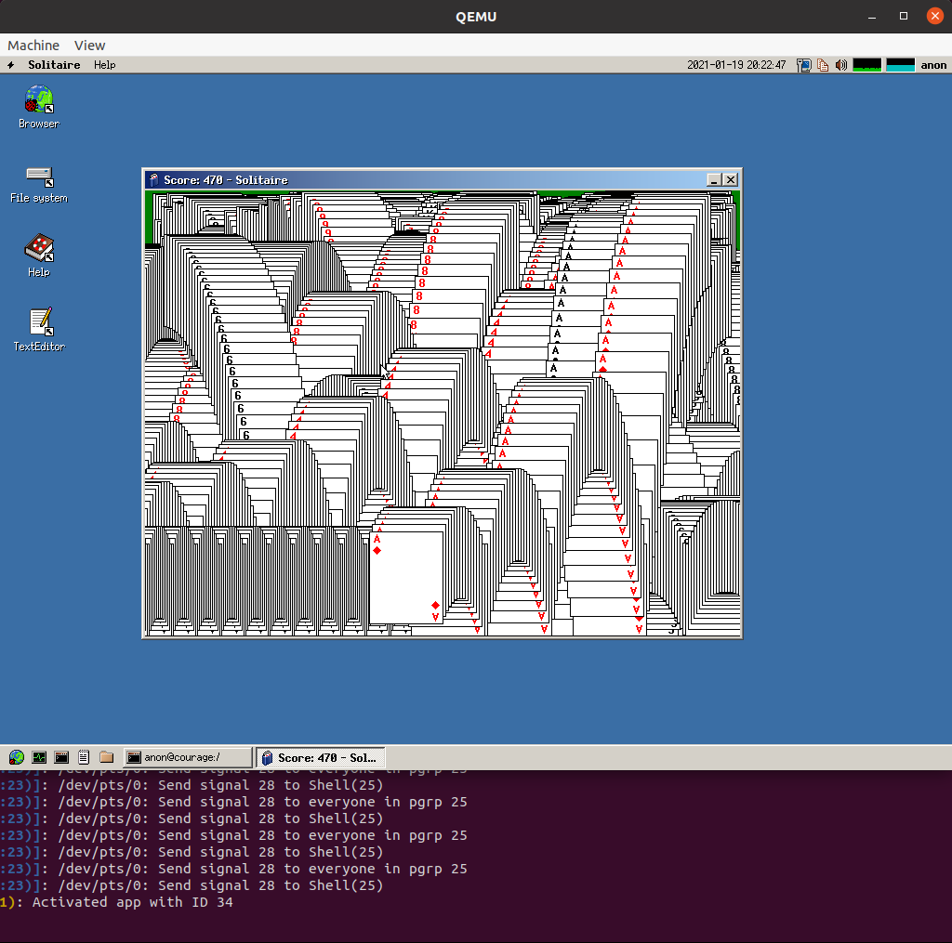Click the notepad icon in the taskbar

tap(83, 756)
